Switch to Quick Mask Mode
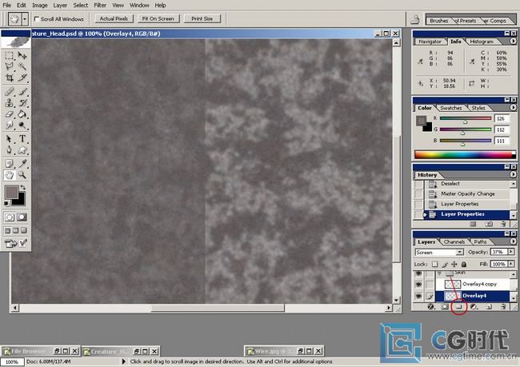Image resolution: width=520 pixels, height=367 pixels. pyautogui.click(x=22, y=217)
